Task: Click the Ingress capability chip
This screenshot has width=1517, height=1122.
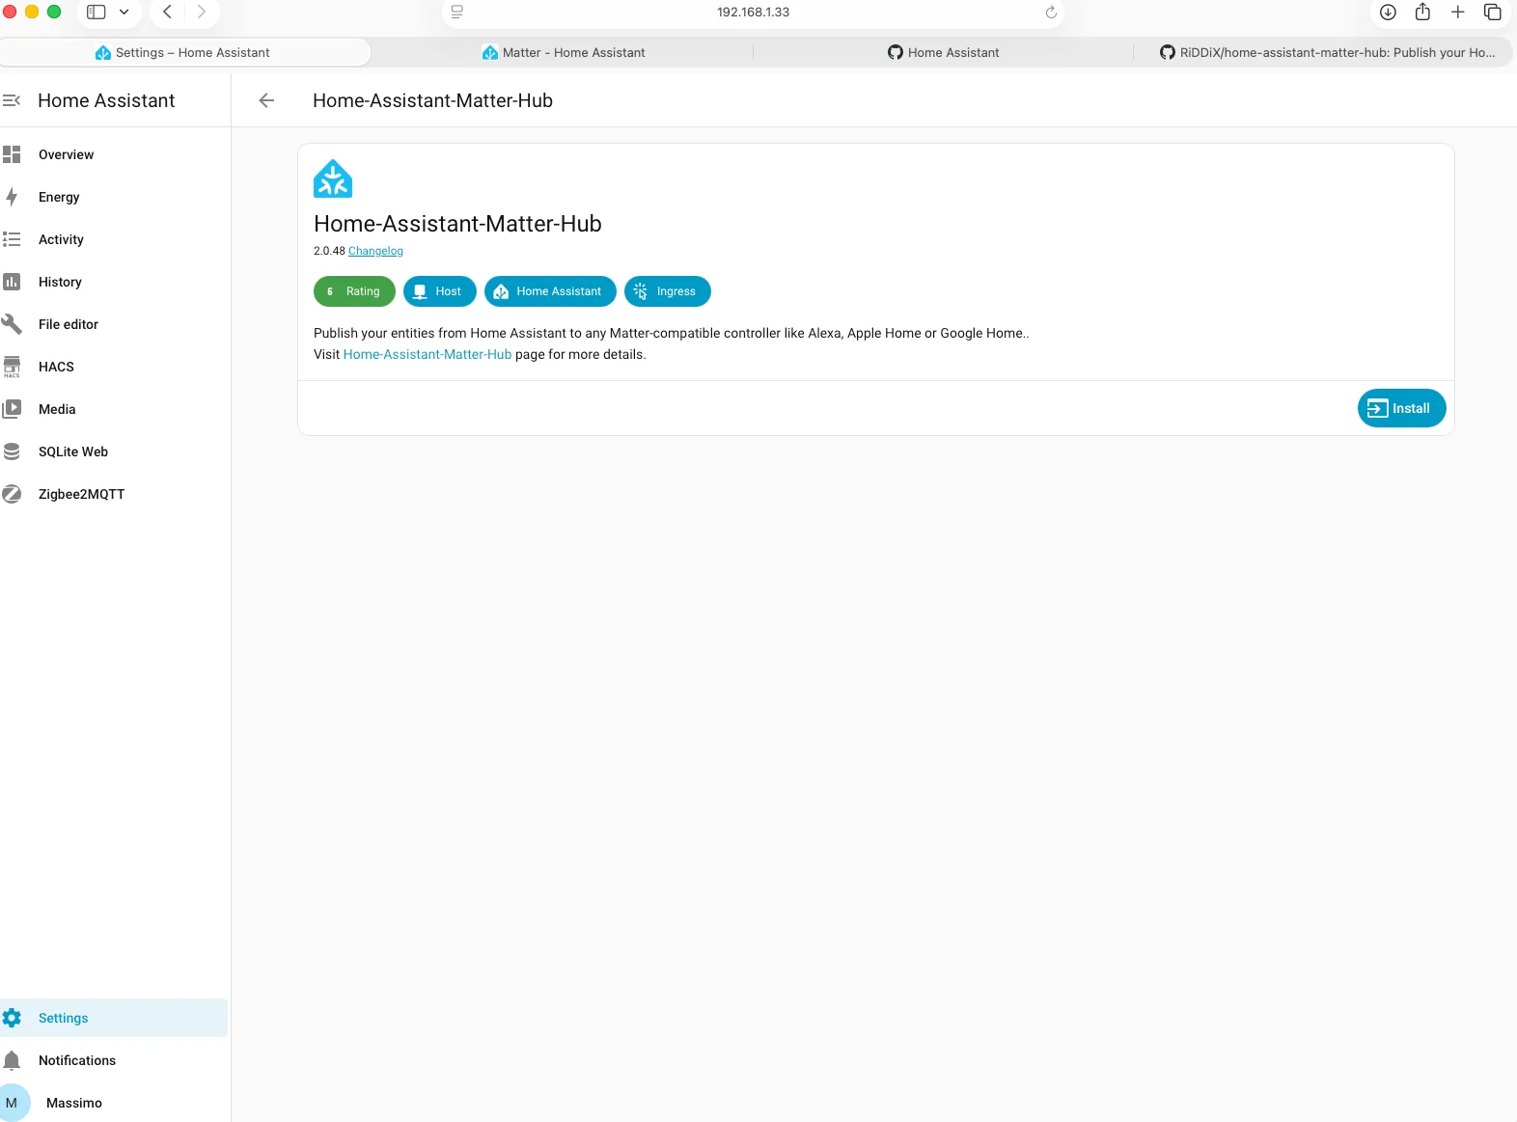Action: (x=668, y=291)
